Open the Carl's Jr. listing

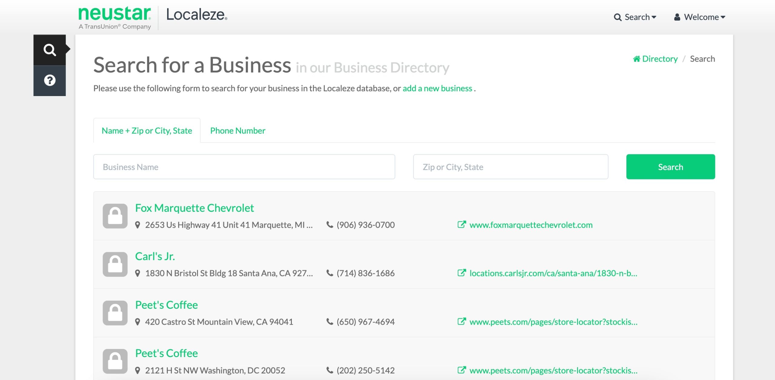coord(155,256)
